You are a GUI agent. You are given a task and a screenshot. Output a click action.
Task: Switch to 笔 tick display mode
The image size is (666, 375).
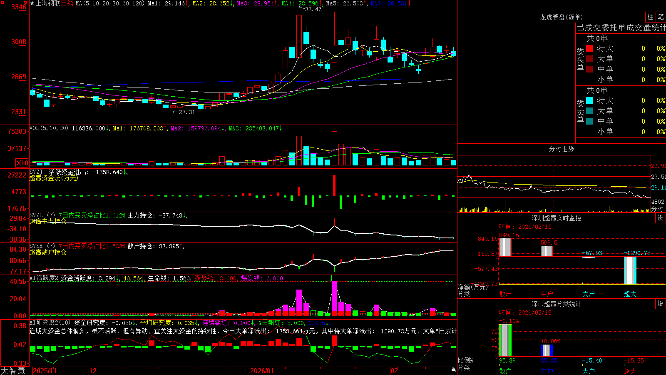(661, 17)
